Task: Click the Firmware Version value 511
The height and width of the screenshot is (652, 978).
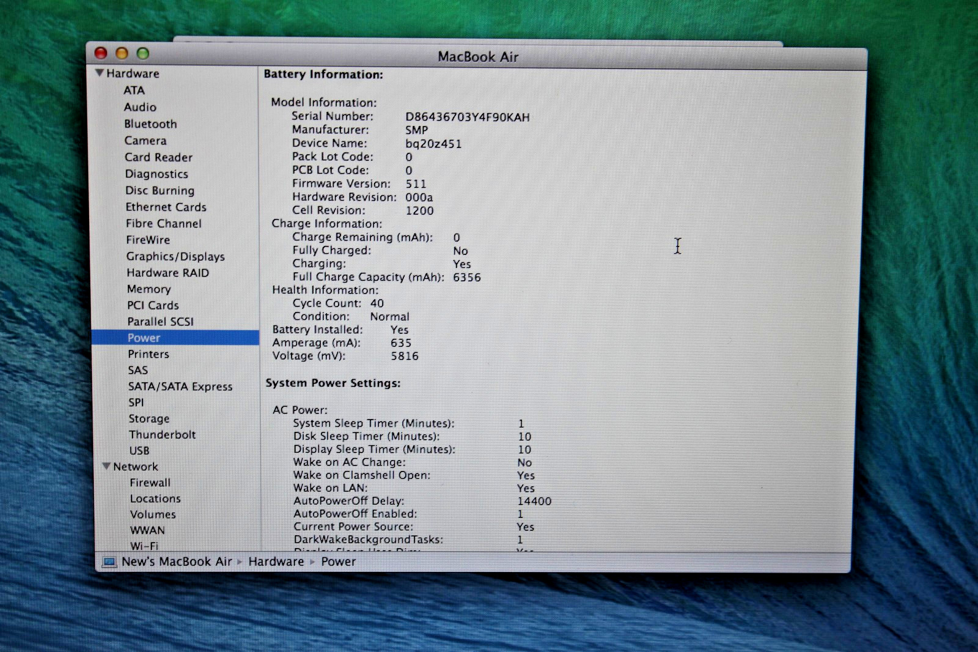Action: pos(416,183)
